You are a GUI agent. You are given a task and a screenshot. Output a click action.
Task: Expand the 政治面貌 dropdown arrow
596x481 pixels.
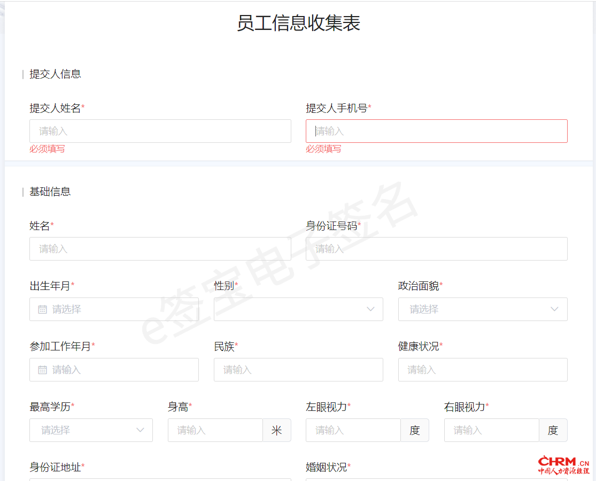tap(554, 309)
